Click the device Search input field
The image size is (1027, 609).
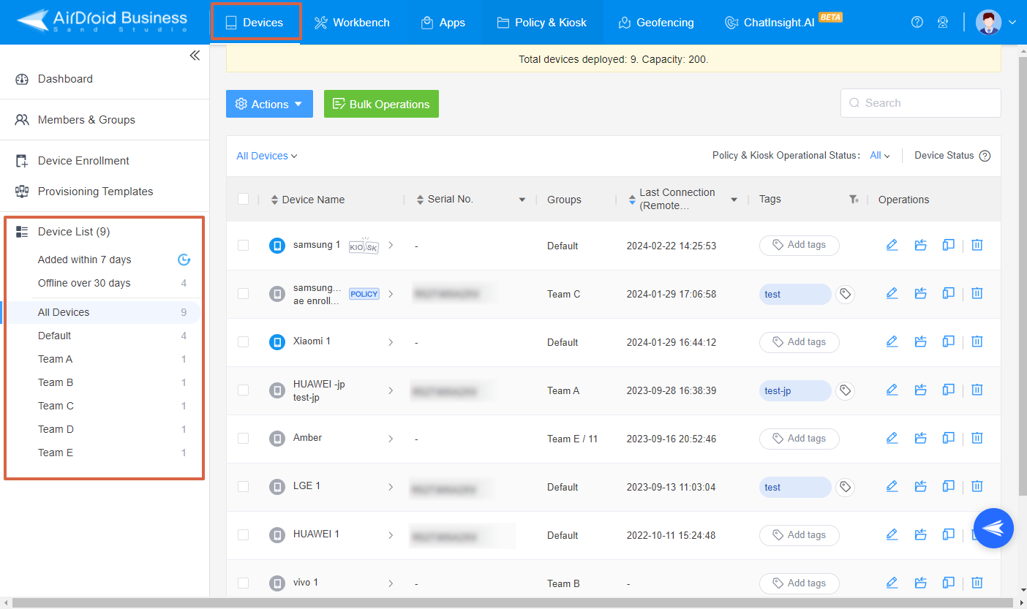pyautogui.click(x=920, y=103)
